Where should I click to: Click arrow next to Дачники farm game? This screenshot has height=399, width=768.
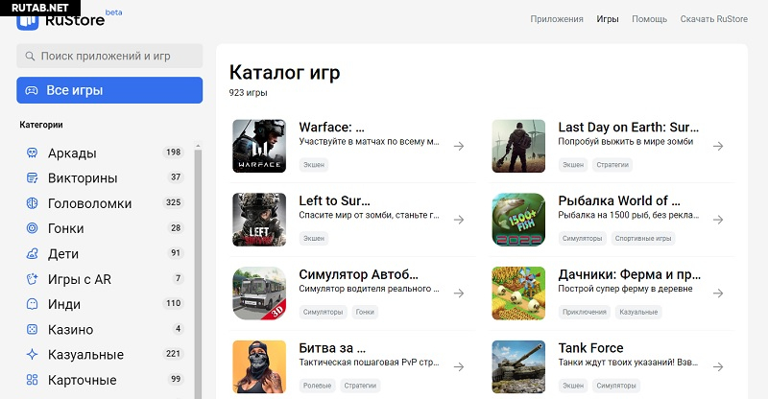[x=718, y=293]
